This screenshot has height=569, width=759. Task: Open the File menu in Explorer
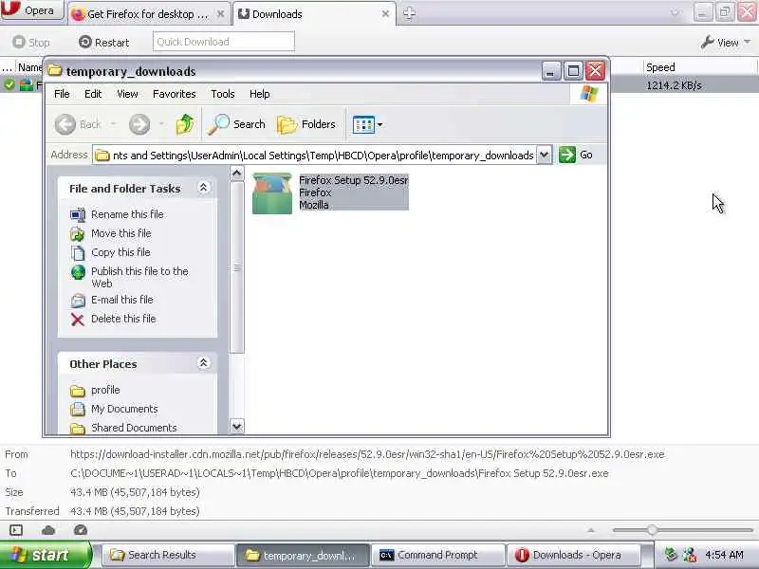pos(62,94)
